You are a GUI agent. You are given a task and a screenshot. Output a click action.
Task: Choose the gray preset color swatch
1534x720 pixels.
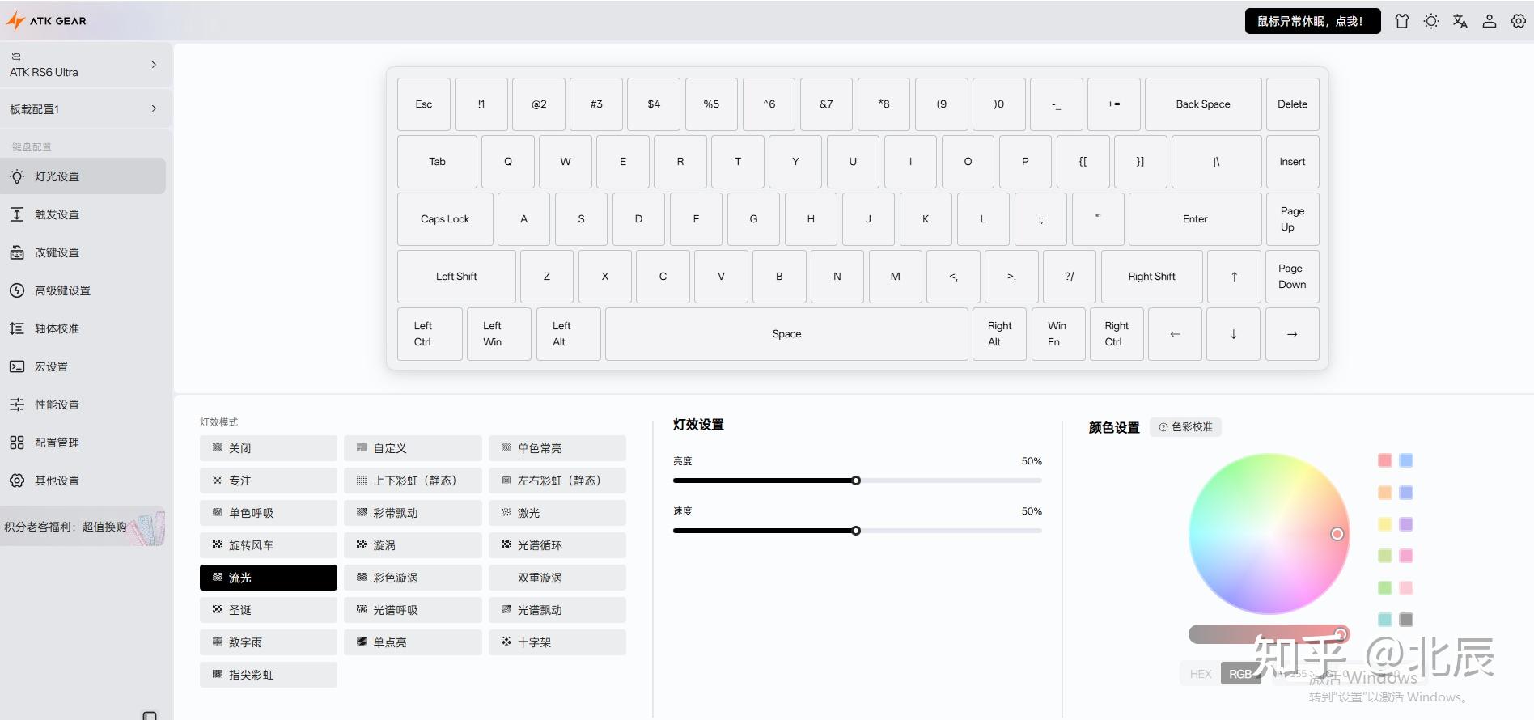tap(1406, 620)
